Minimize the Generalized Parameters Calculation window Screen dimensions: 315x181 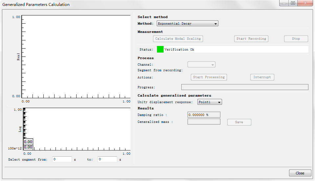tap(284, 3)
